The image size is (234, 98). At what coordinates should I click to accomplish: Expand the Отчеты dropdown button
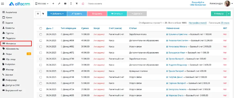117,14
